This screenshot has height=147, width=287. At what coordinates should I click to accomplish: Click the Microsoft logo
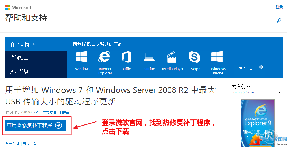point(18,8)
